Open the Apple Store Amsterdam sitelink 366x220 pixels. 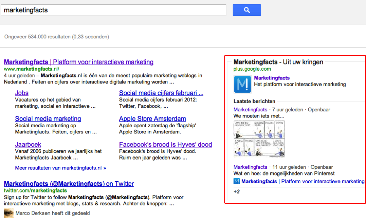point(152,119)
